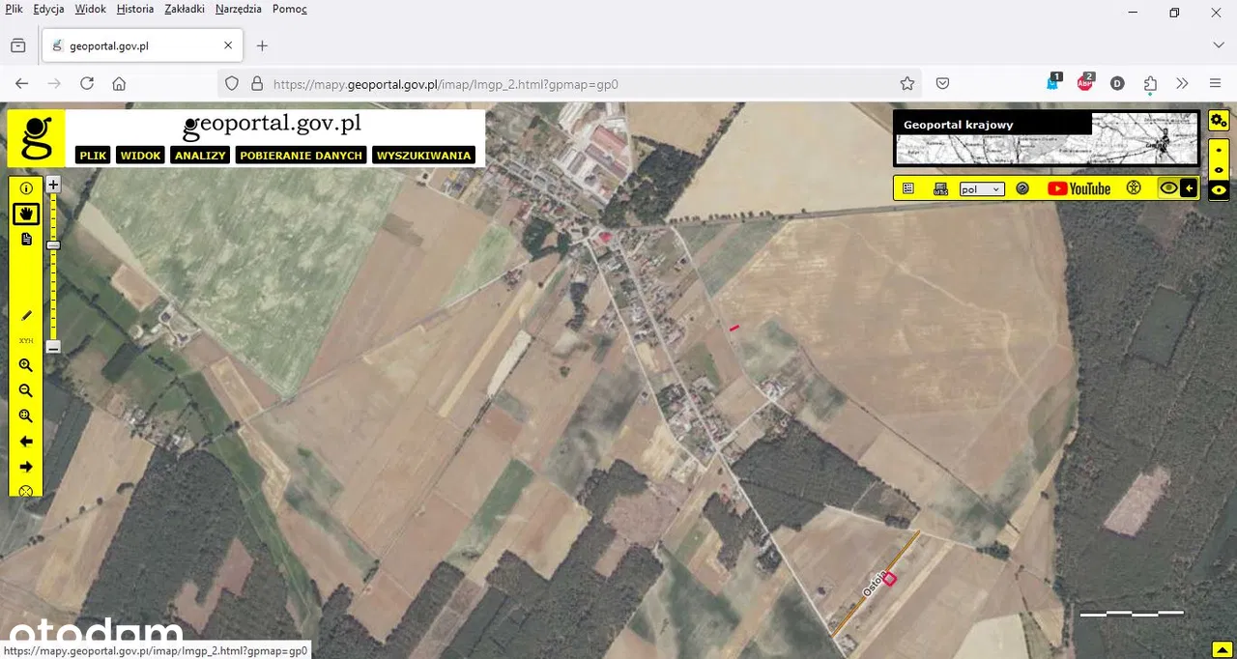Image resolution: width=1237 pixels, height=659 pixels.
Task: Toggle the eye visibility button in yellow toolbar
Action: click(x=1168, y=188)
